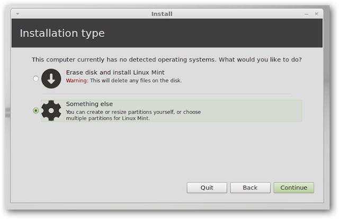Click the "Something else" option title text

[90, 104]
